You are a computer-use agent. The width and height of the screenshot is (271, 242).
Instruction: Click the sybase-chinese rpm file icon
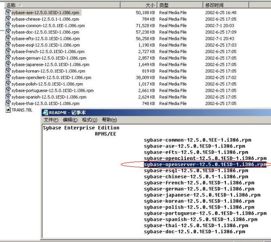click(x=8, y=18)
